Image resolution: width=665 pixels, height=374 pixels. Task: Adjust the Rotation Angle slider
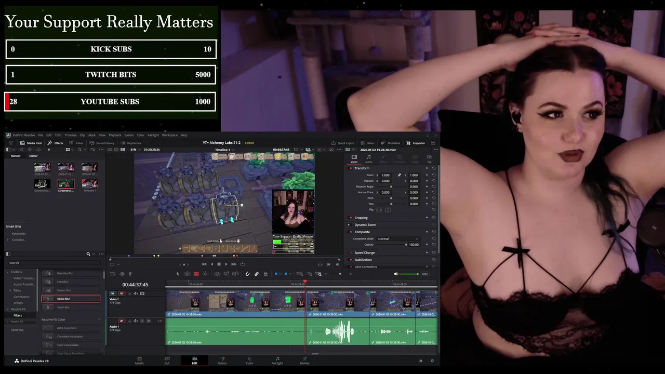(x=391, y=186)
